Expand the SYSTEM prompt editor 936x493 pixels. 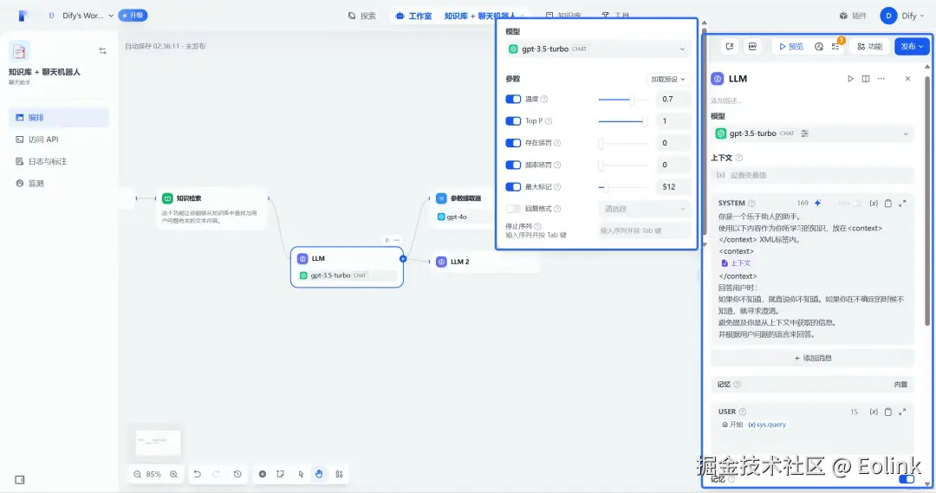point(902,204)
